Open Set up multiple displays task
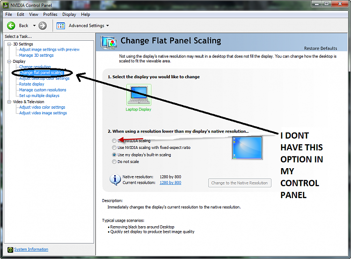The width and height of the screenshot is (351, 259). [39, 96]
